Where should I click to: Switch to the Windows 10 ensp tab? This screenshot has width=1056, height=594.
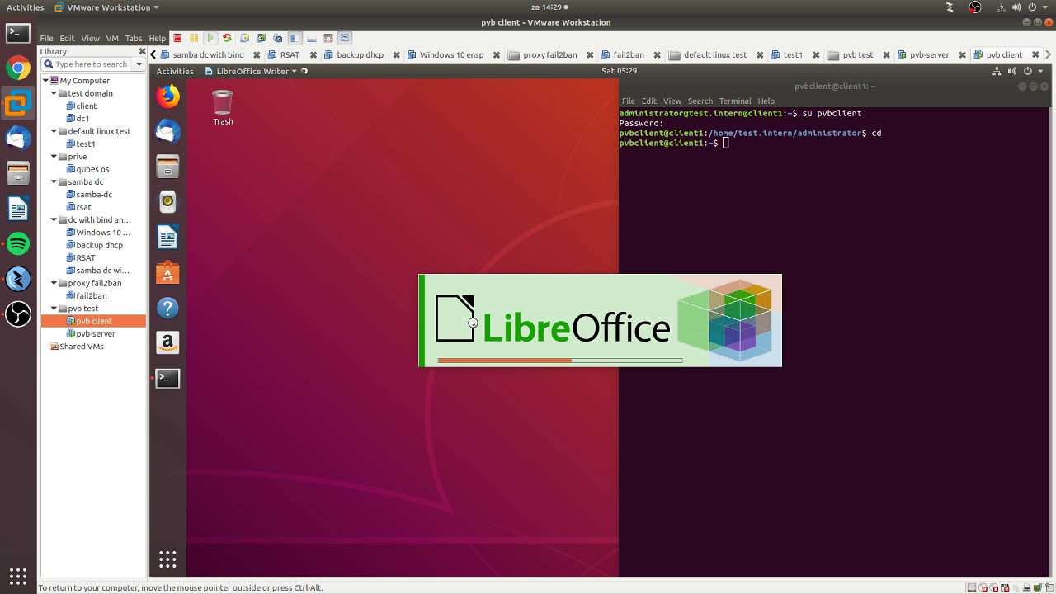click(x=451, y=55)
